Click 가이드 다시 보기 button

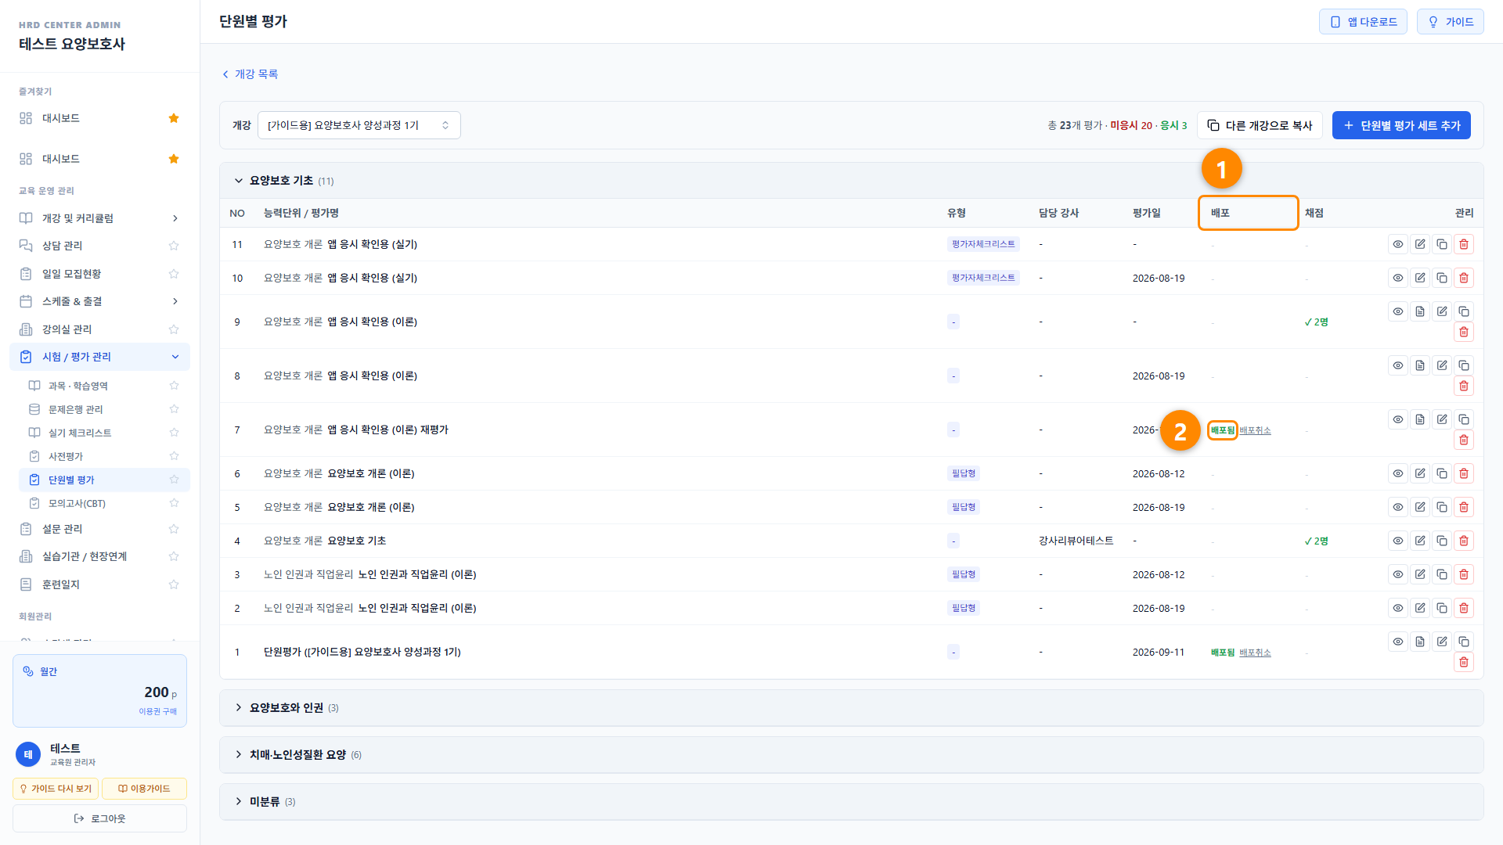click(x=56, y=789)
